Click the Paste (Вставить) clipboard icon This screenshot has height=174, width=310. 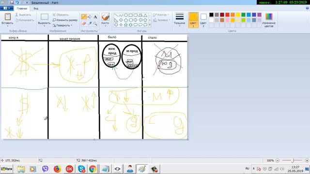tap(8, 17)
